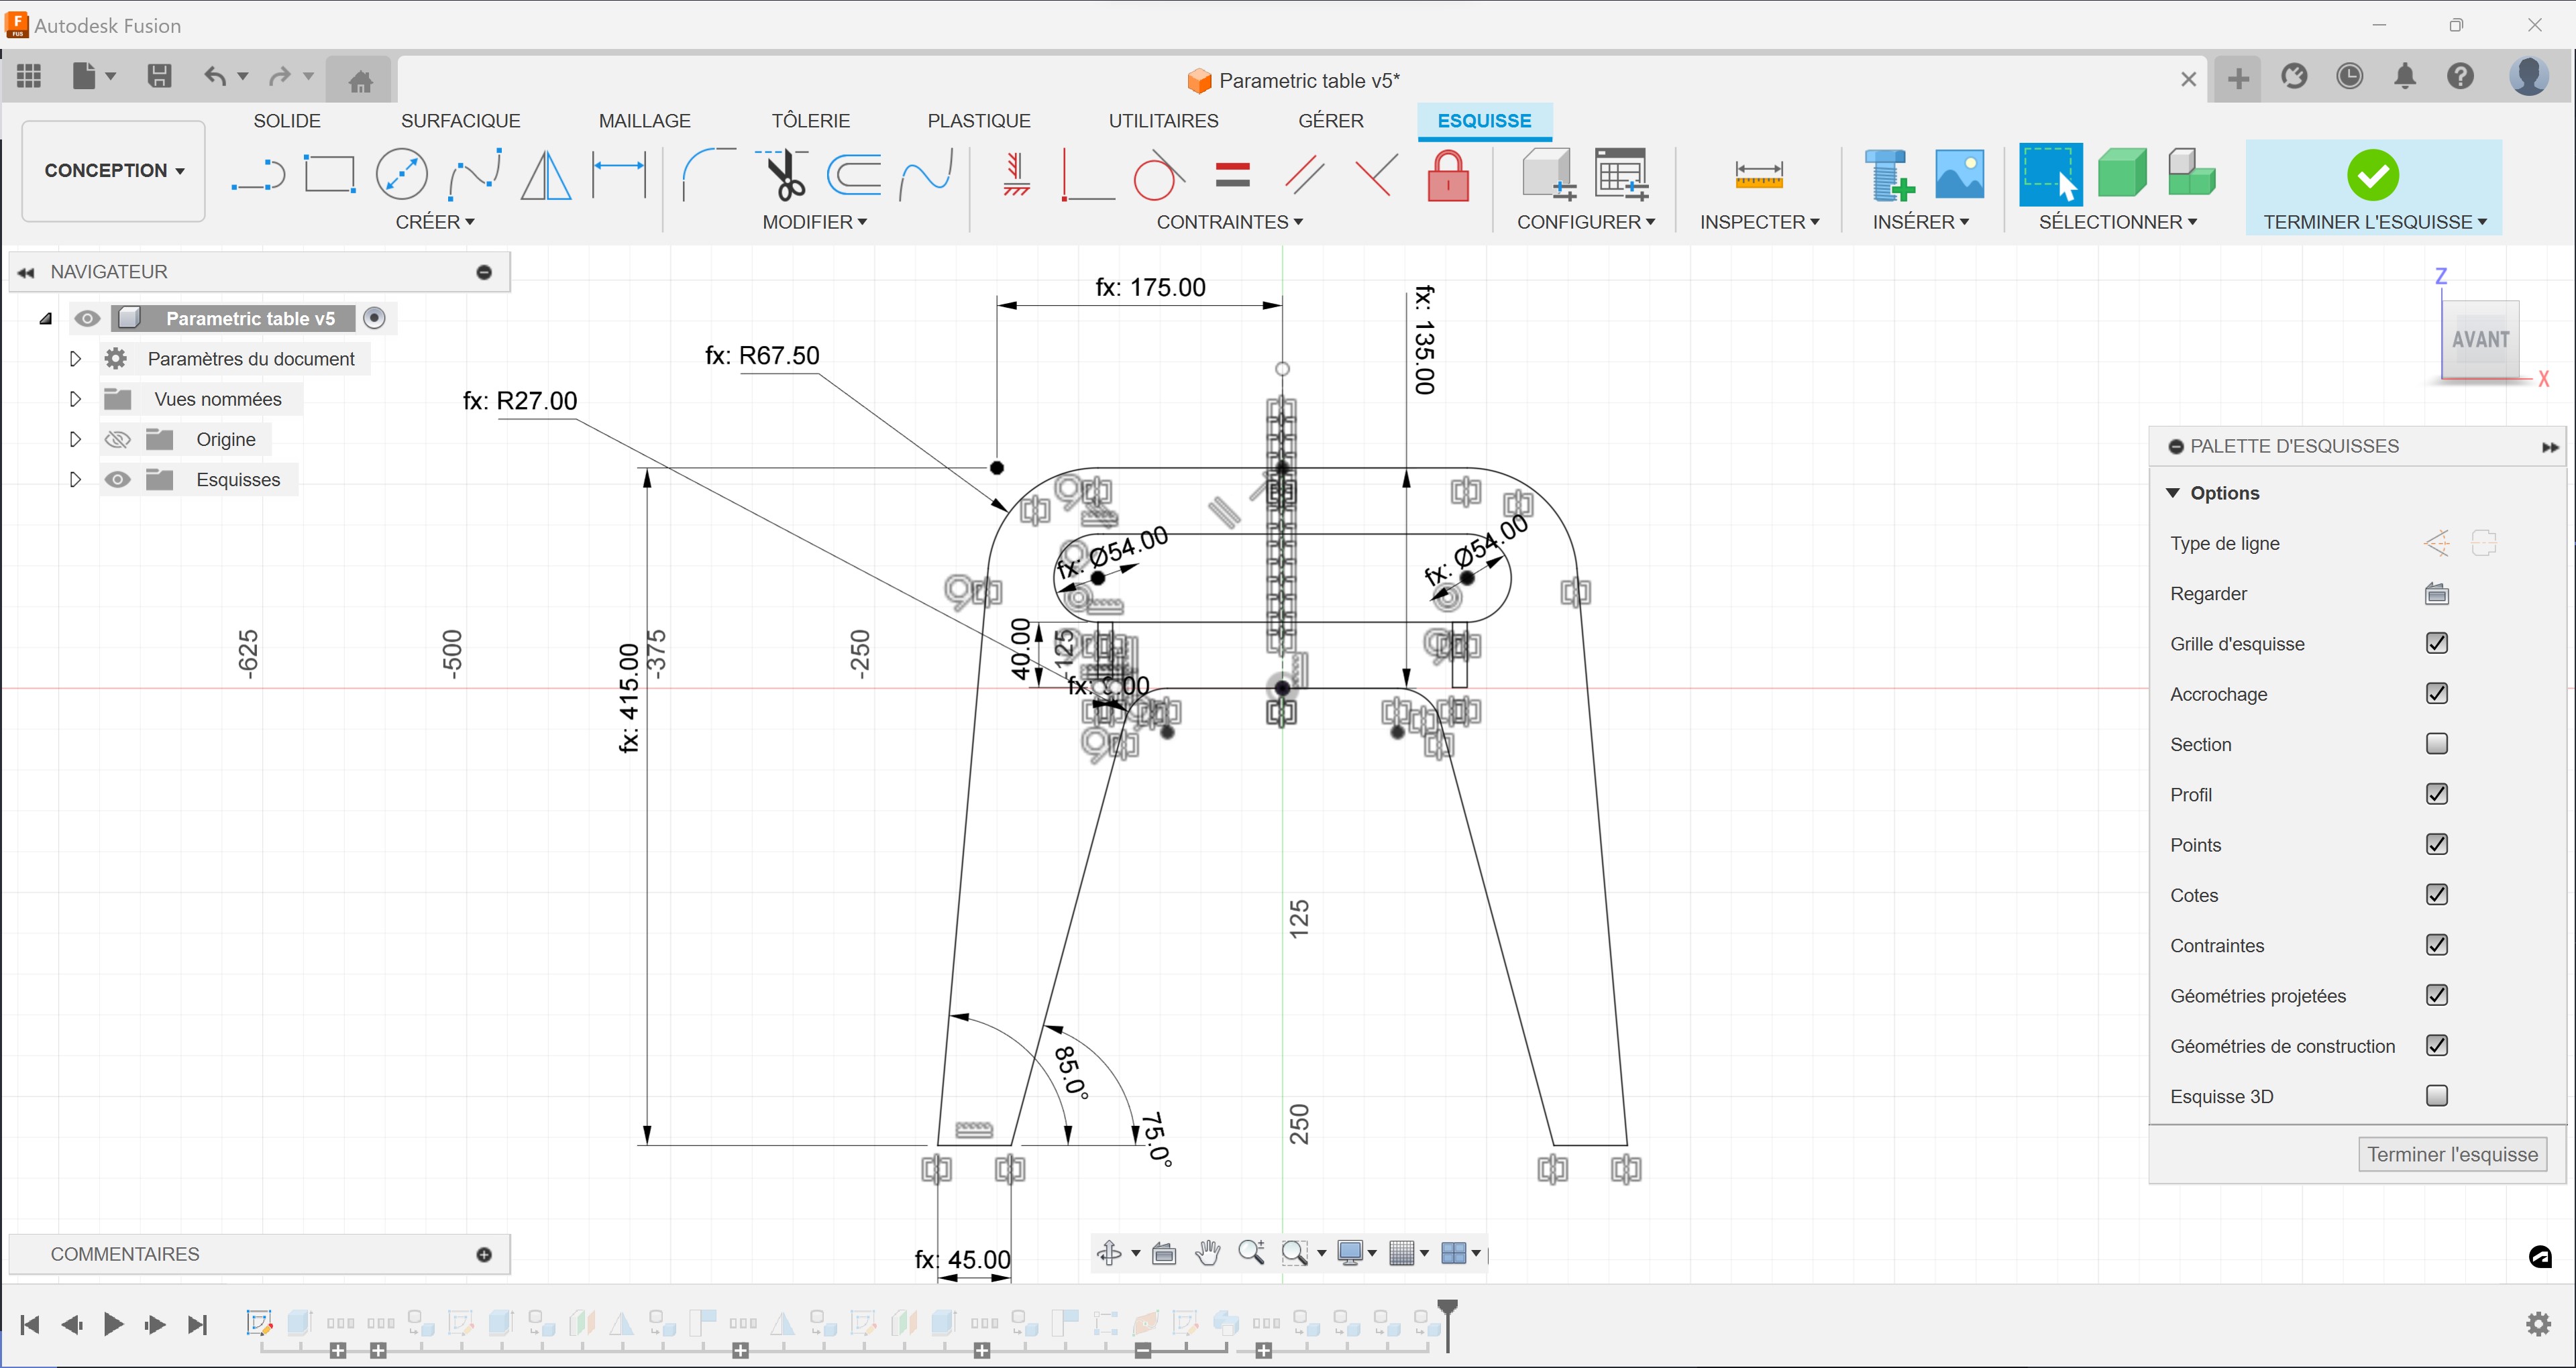Viewport: 2576px width, 1368px height.
Task: Enable the Section checkbox
Action: click(x=2436, y=743)
